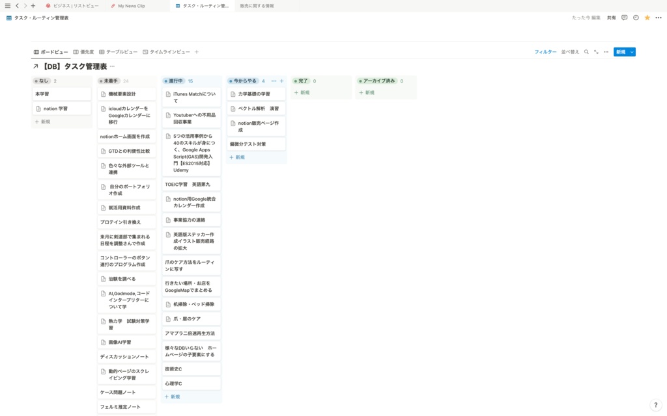Open the sidebar hamburger menu
This screenshot has height=416, width=667.
point(7,5)
